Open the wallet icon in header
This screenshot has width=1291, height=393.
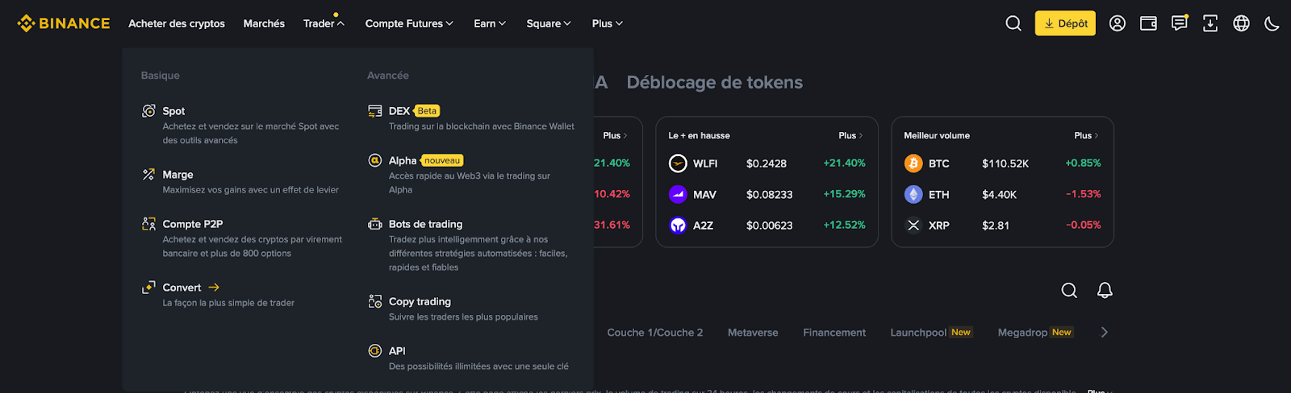point(1148,23)
